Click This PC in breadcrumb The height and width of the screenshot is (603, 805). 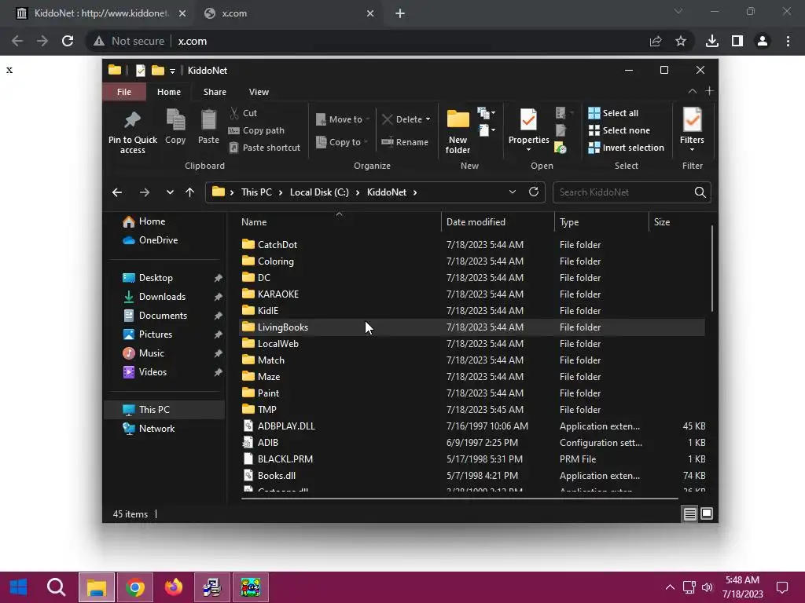coord(257,192)
